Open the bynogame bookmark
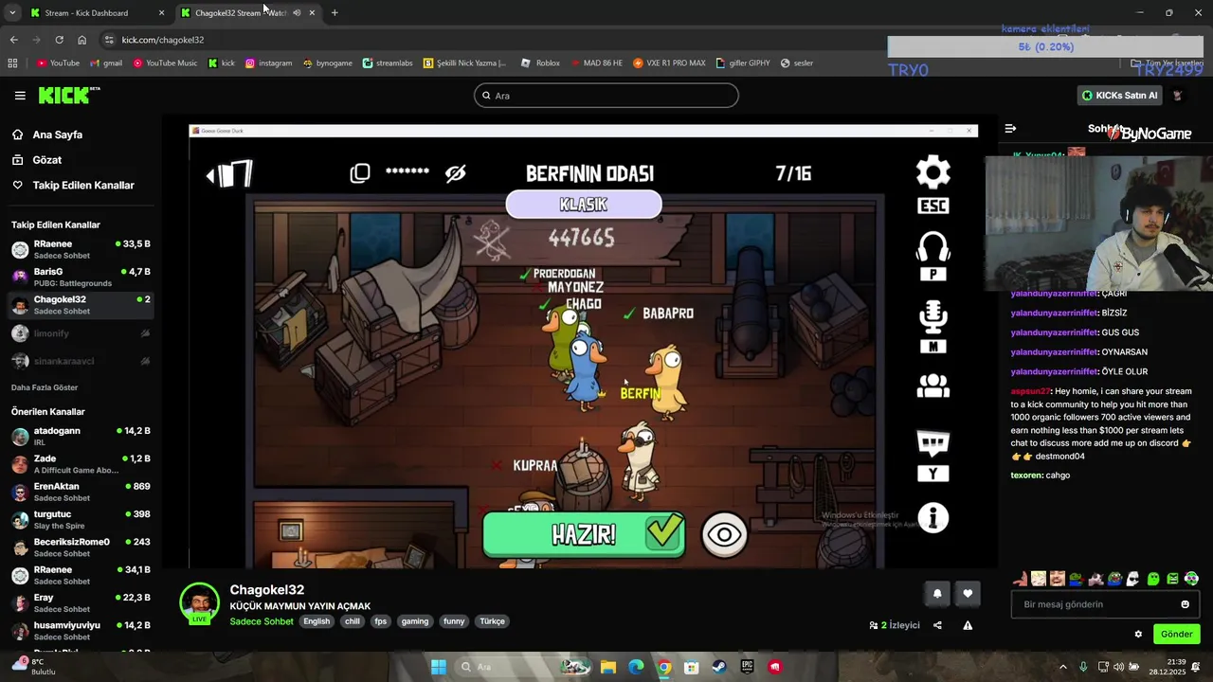The width and height of the screenshot is (1213, 682). pyautogui.click(x=327, y=63)
